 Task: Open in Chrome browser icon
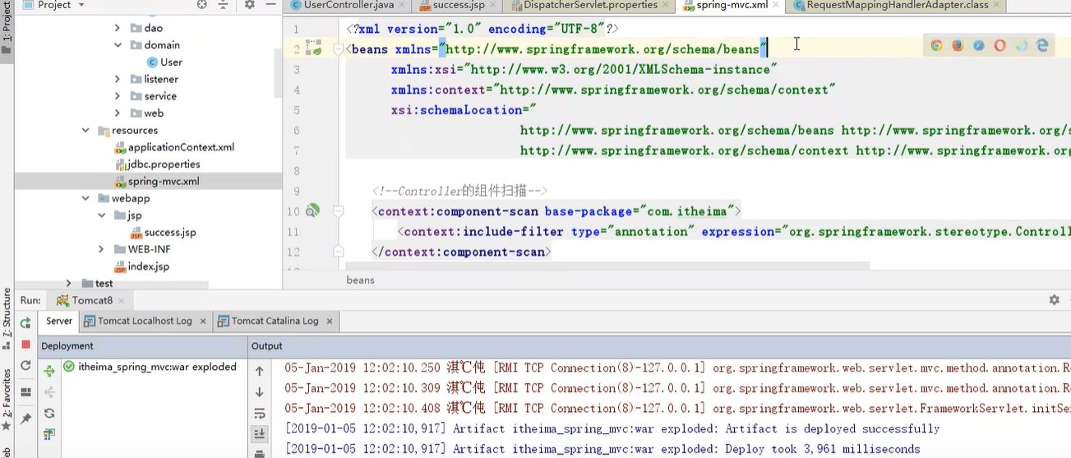point(936,46)
